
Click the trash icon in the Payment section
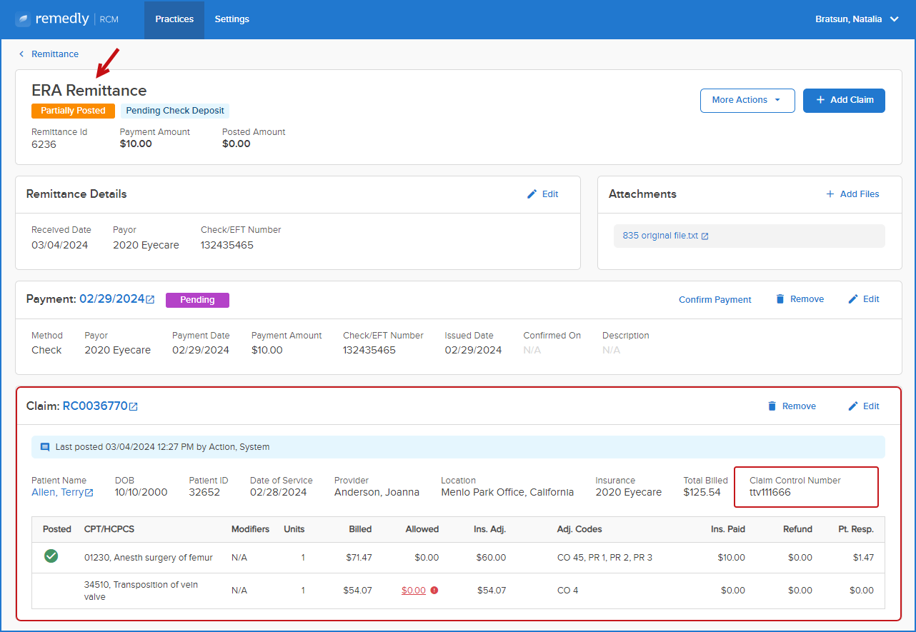click(x=780, y=299)
